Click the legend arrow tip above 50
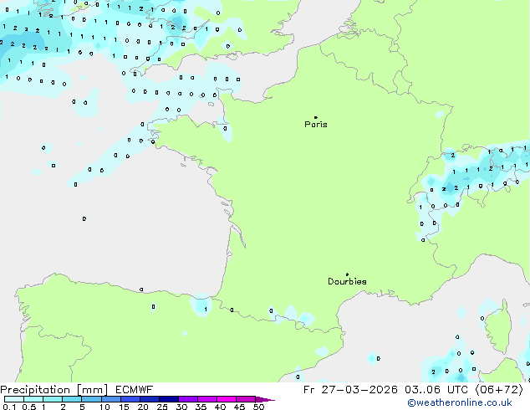Viewport: 530px width, 410px height. [265, 399]
